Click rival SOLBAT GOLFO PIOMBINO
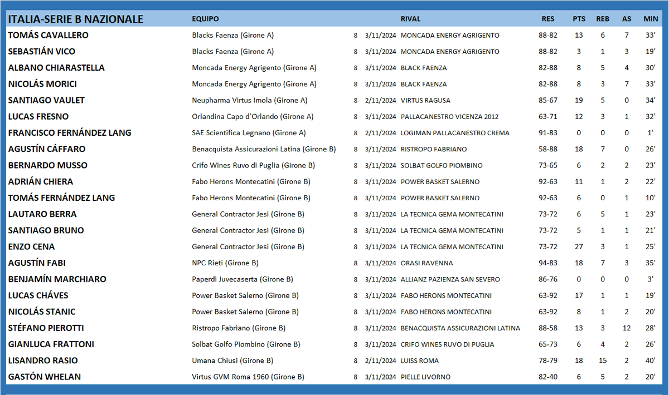This screenshot has height=395, width=669. (x=442, y=165)
